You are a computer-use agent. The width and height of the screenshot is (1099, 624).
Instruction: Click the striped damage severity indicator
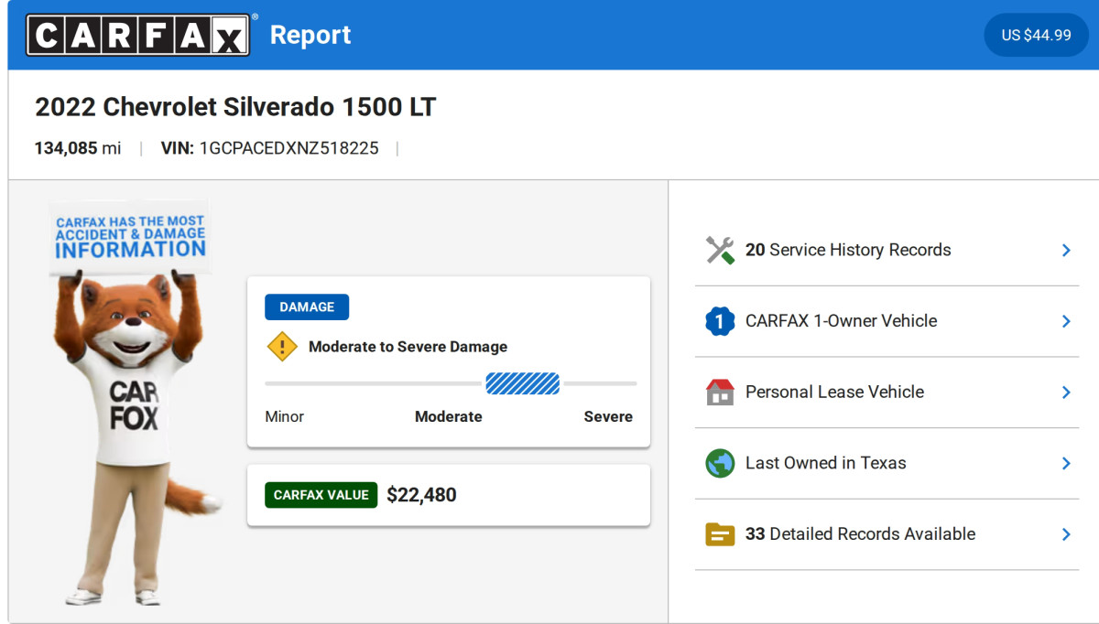[522, 383]
